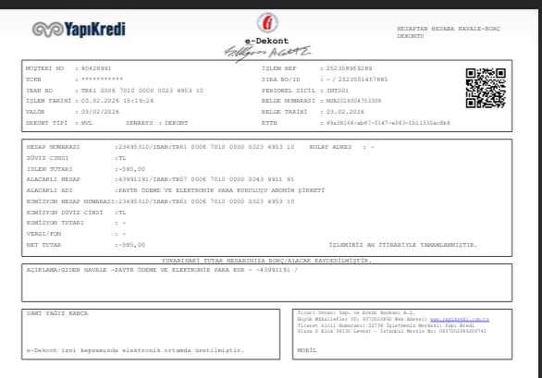This screenshot has height=378, width=542.
Task: Click the name SAMİ YAĞIZ KANCA
Action: coord(57,313)
